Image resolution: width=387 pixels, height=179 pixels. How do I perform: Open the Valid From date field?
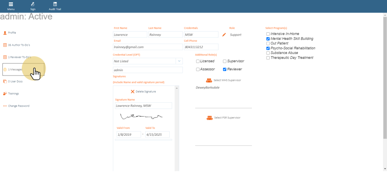click(128, 135)
